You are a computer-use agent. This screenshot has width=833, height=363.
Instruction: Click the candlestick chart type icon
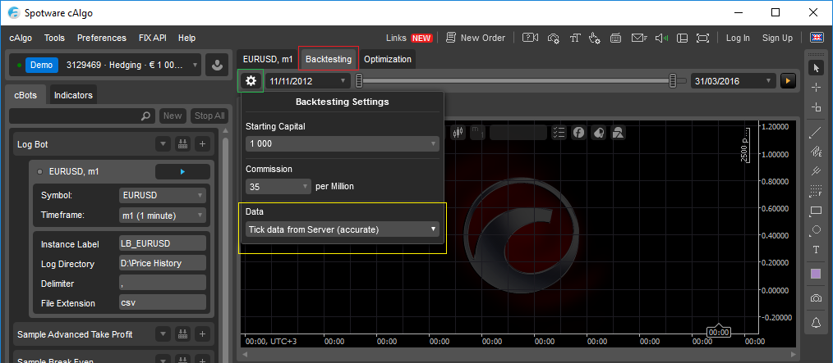pos(458,133)
